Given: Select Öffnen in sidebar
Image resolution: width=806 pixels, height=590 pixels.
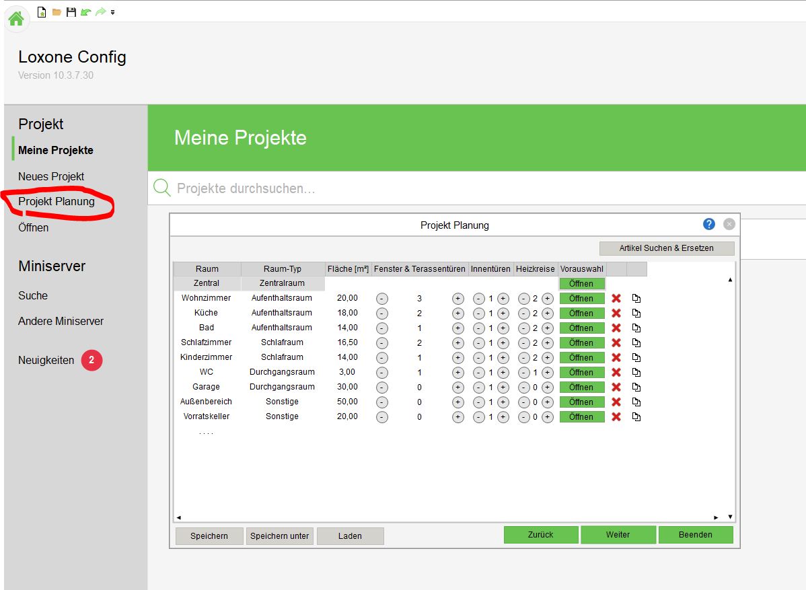Looking at the screenshot, I should point(34,227).
